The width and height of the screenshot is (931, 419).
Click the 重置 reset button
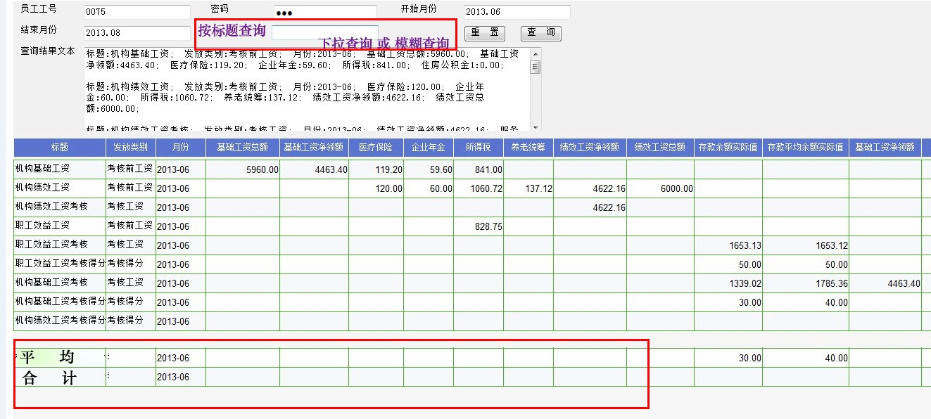[485, 33]
